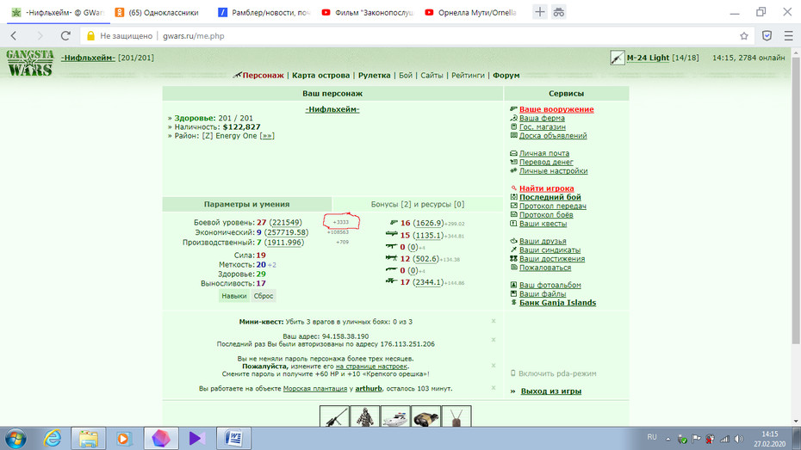Open Ваши достижения link

(x=552, y=259)
